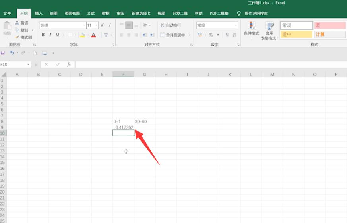Click the Select All corner triangle
Image resolution: width=347 pixels, height=223 pixels.
tap(3, 75)
